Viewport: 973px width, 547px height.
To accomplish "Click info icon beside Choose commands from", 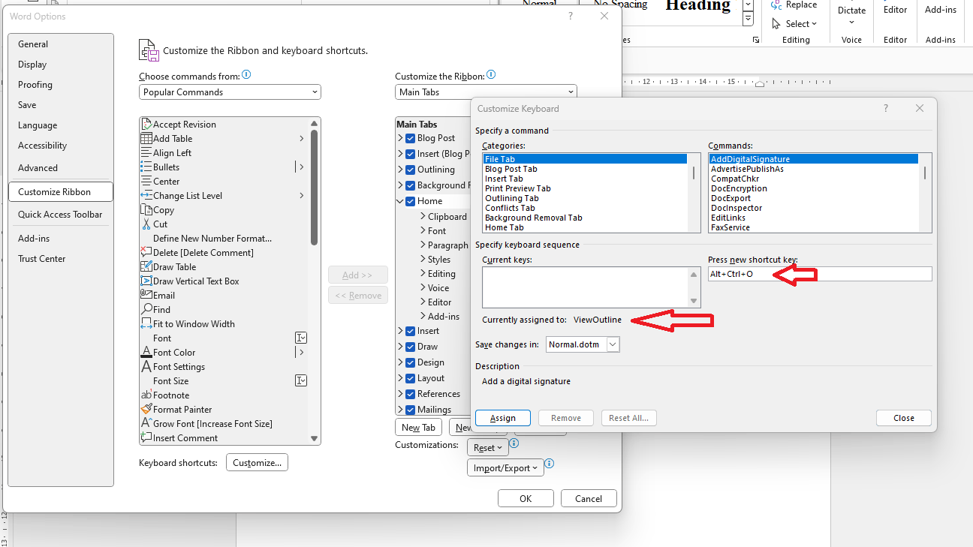I will (246, 75).
